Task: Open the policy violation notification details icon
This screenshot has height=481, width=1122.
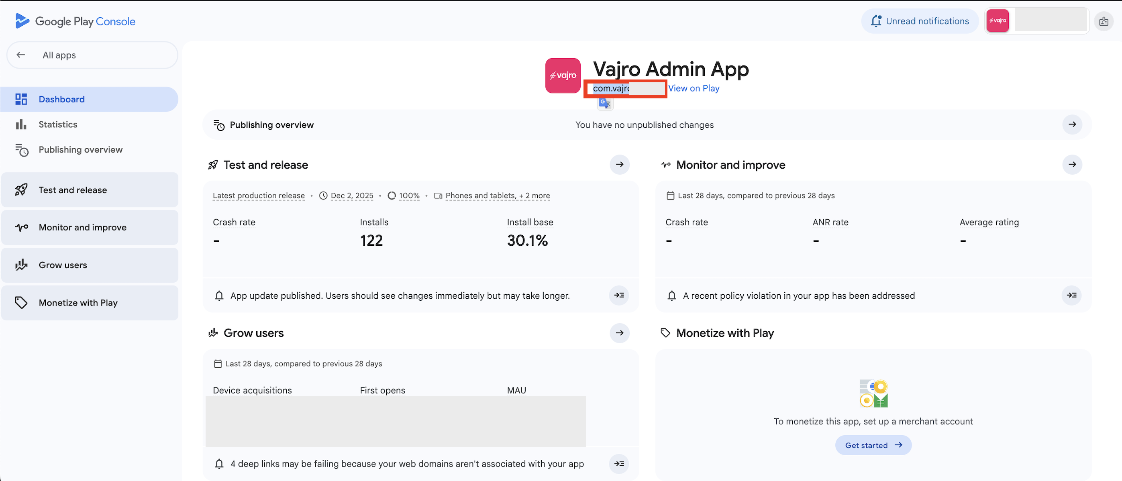Action: coord(1071,296)
